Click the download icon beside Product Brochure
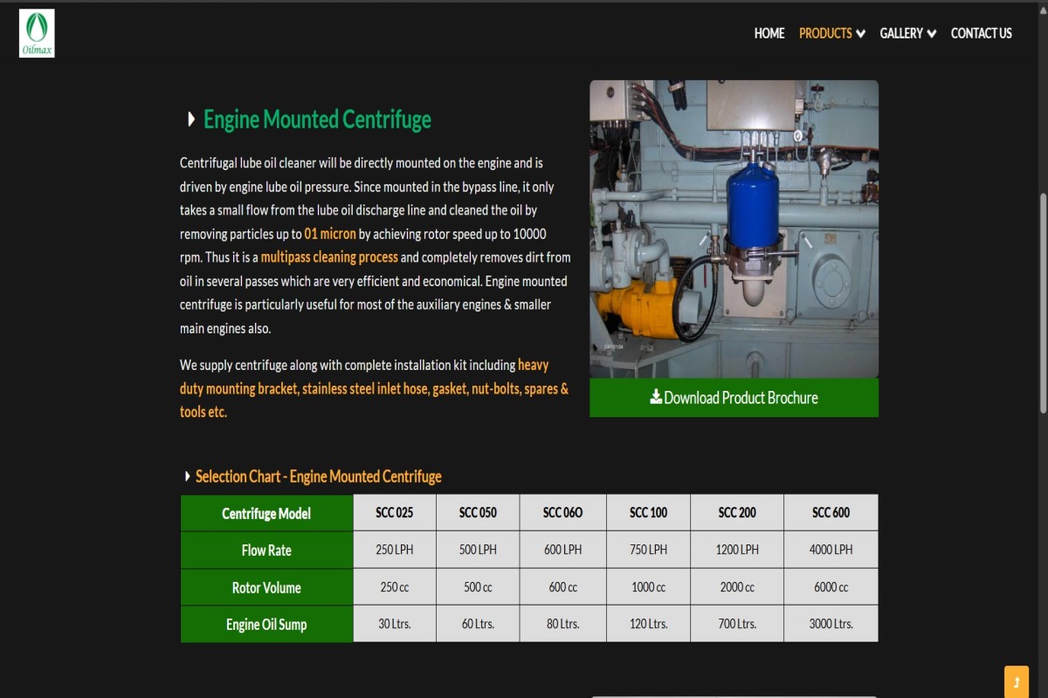 pyautogui.click(x=656, y=397)
